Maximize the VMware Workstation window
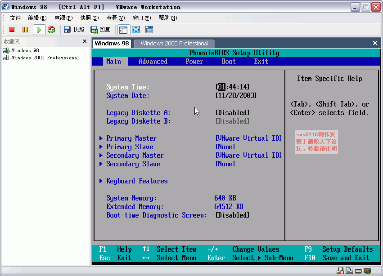 click(x=365, y=7)
